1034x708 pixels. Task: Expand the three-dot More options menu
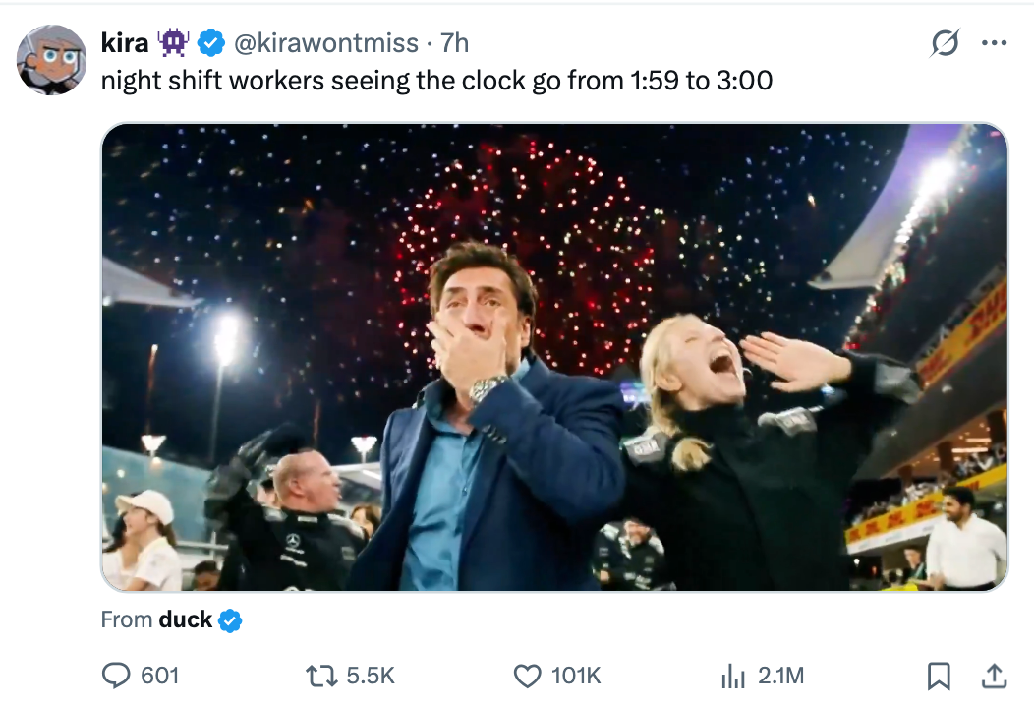(x=994, y=43)
